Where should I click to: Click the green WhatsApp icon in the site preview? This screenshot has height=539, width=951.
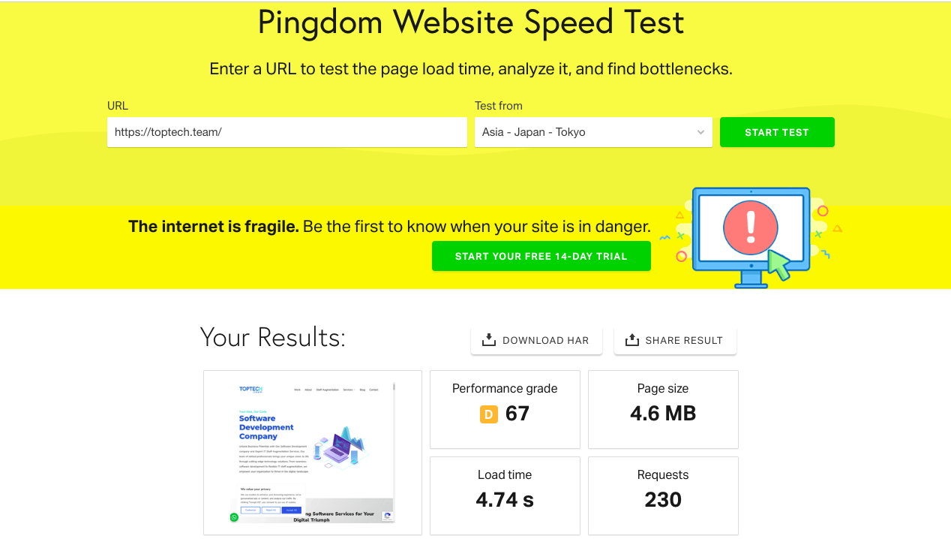click(234, 517)
